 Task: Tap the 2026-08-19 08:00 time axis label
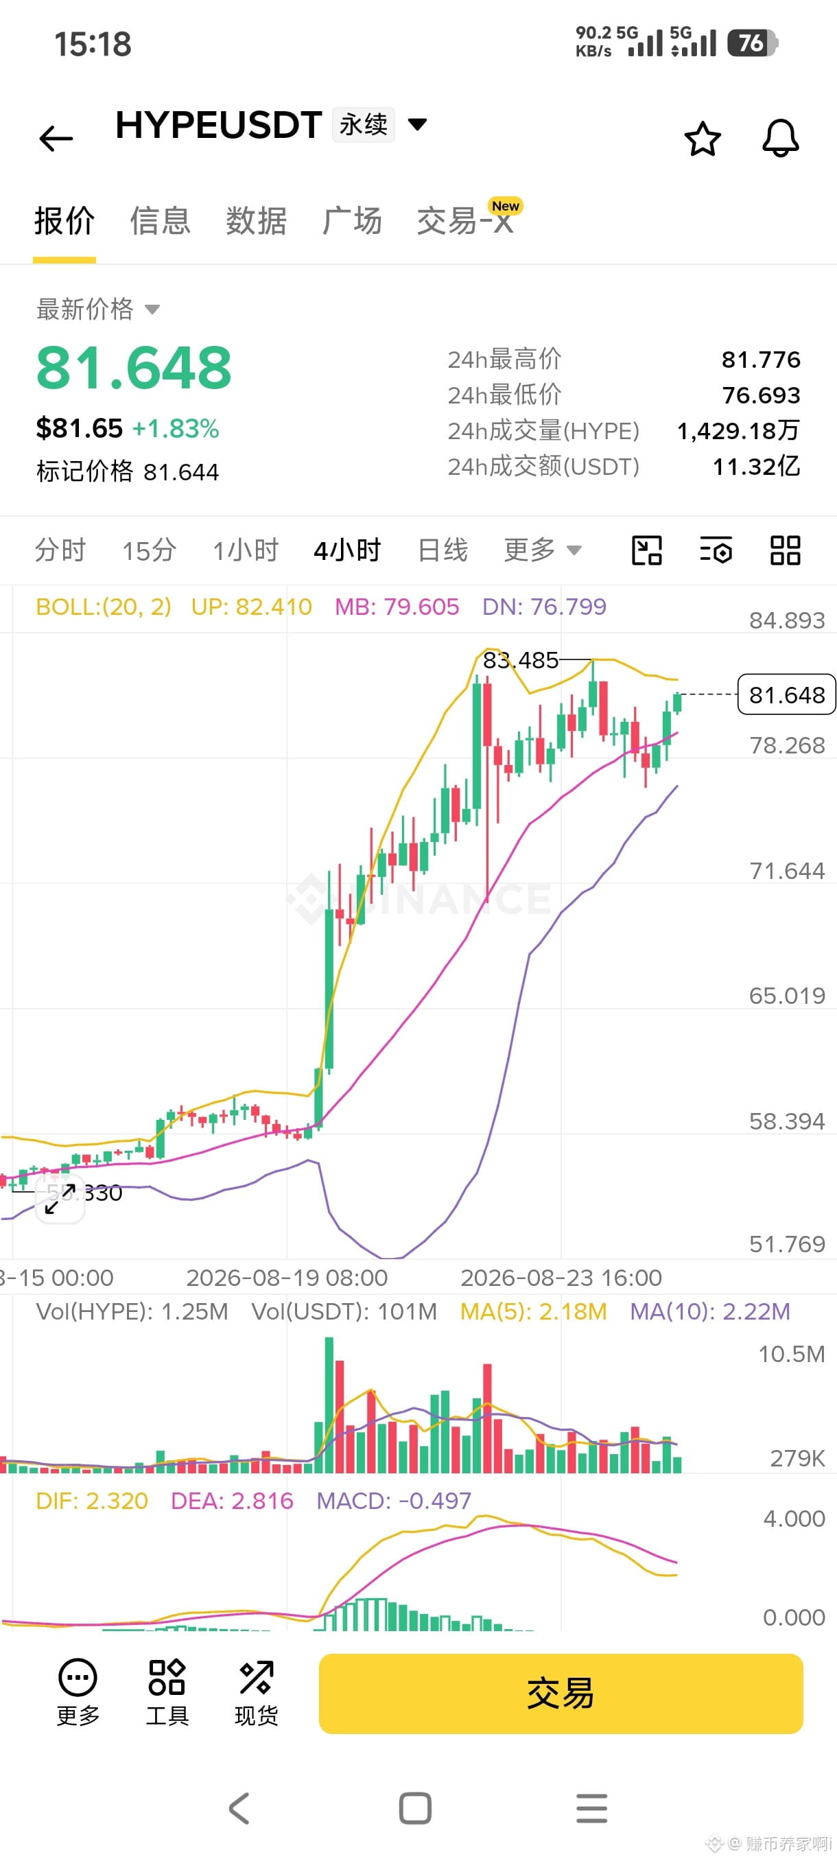click(287, 1278)
